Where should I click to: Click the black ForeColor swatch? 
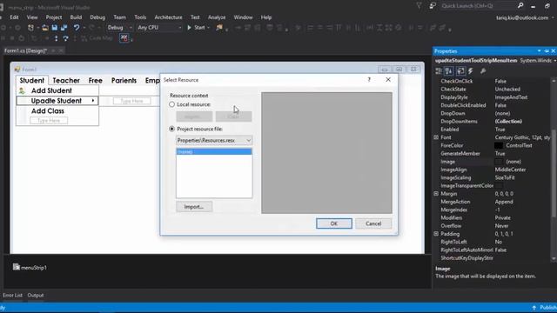tap(499, 145)
